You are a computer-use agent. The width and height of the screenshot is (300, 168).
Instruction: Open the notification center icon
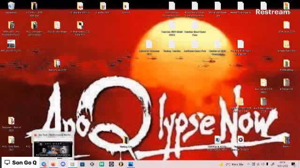293,164
